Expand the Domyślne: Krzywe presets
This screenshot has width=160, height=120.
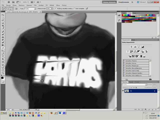(124, 63)
